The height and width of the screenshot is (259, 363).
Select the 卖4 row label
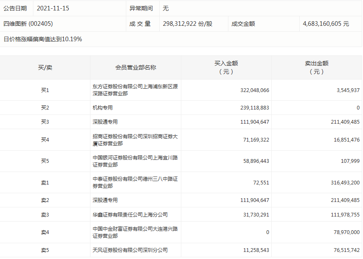(45, 232)
